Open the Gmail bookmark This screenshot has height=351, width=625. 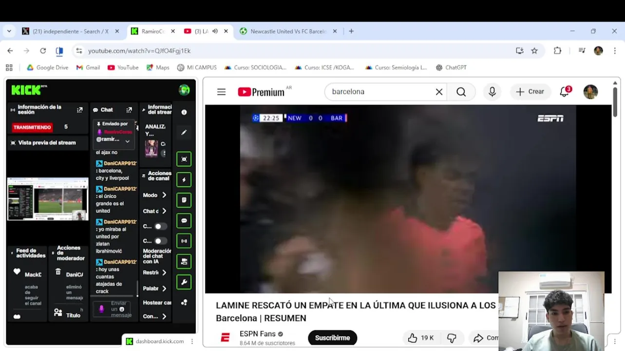pyautogui.click(x=88, y=68)
